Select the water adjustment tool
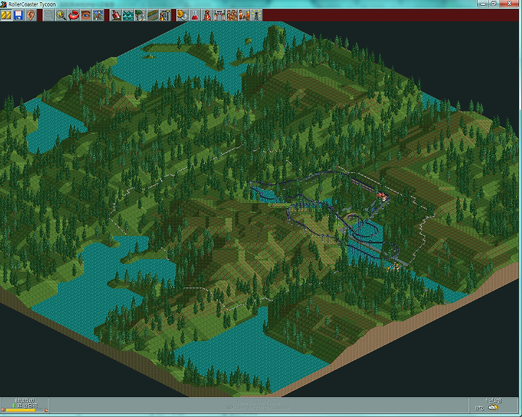This screenshot has height=417, width=522. pos(128,15)
